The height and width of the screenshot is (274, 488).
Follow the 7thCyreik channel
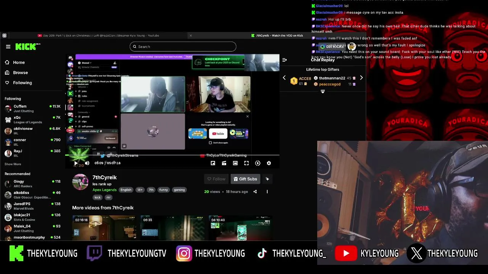tap(216, 179)
